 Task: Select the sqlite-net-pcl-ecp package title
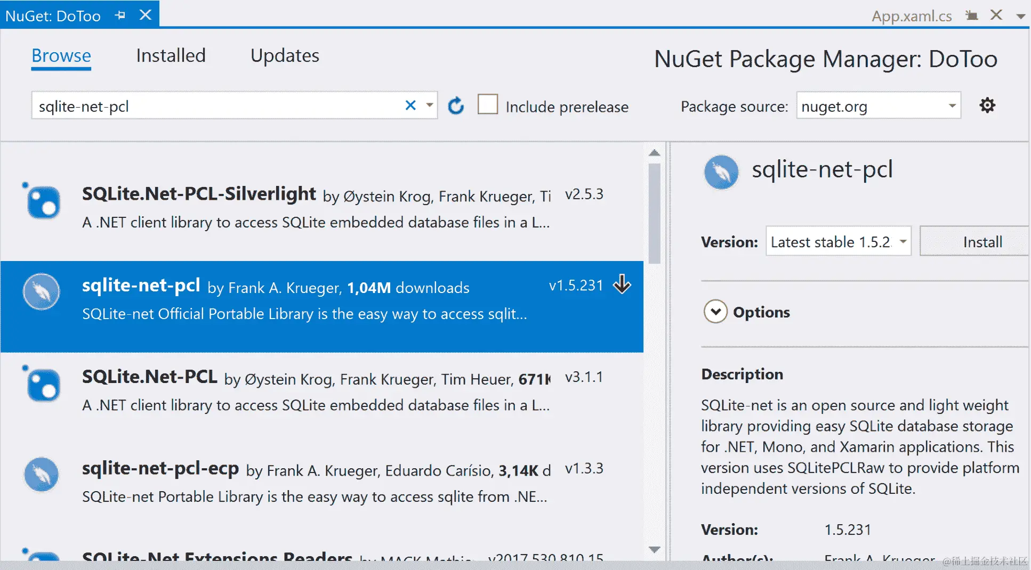(x=160, y=468)
